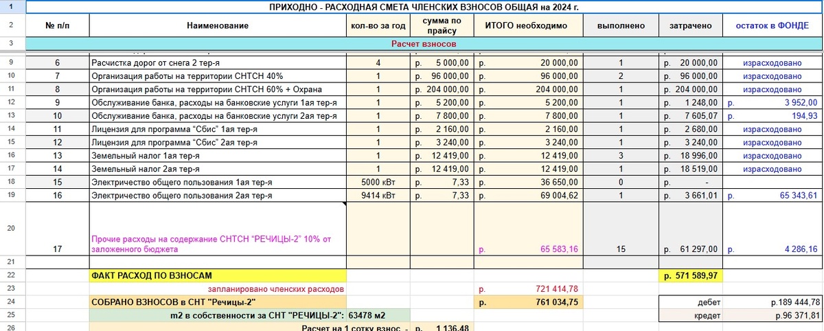Viewport: 824px width, 331px height.
Task: Click the 20 000,00 ИТОГО cell for snow clearing
Action: pyautogui.click(x=528, y=63)
